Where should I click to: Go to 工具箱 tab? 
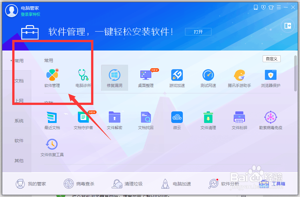(272, 184)
